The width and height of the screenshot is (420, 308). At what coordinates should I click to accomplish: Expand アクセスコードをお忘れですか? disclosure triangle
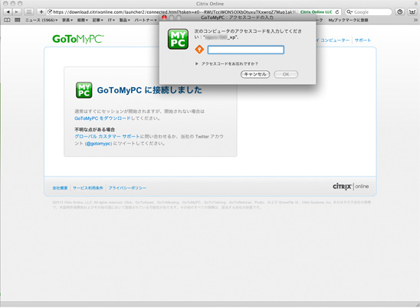tap(197, 64)
